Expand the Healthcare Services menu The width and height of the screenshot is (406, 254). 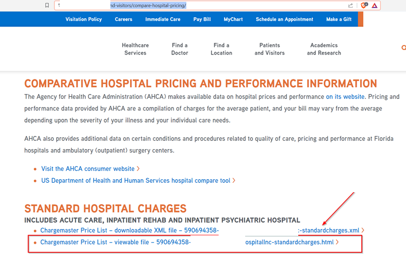tap(135, 49)
